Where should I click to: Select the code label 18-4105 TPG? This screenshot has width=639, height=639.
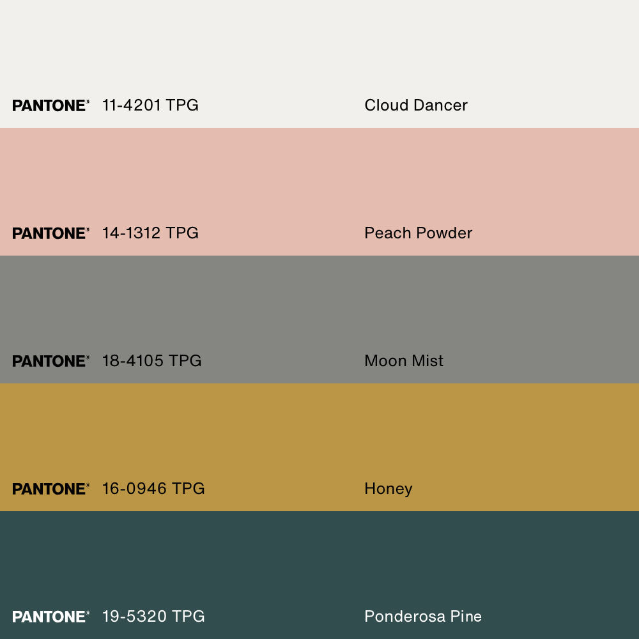coord(151,361)
